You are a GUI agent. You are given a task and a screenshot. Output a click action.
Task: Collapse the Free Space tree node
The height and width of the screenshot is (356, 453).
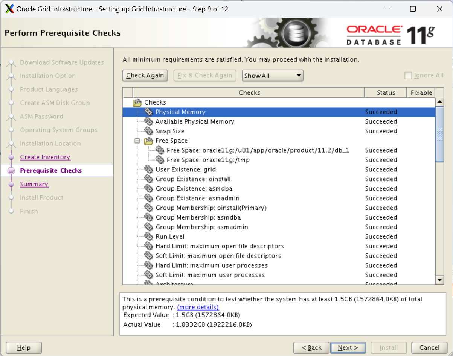pyautogui.click(x=137, y=141)
